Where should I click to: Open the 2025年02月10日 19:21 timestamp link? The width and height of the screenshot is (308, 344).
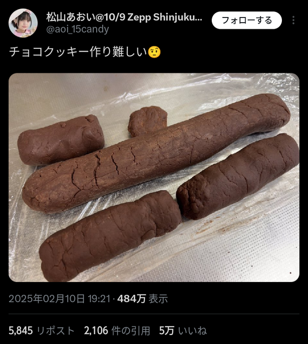[x=59, y=299]
